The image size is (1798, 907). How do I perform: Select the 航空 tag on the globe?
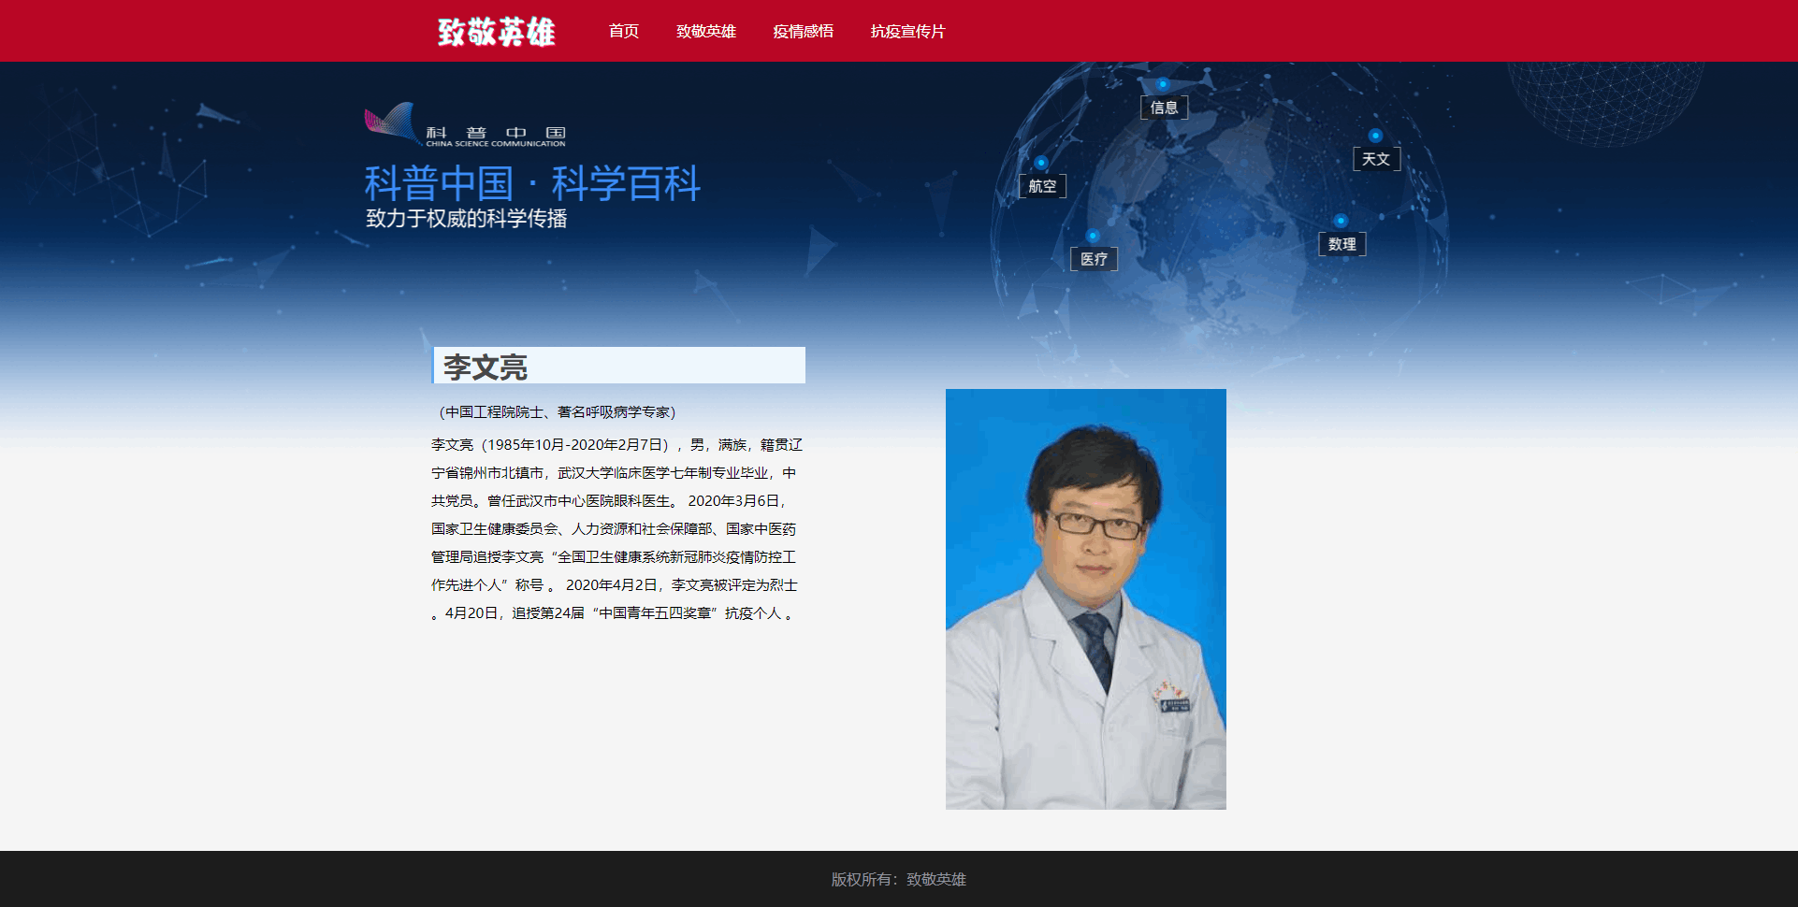(1042, 186)
